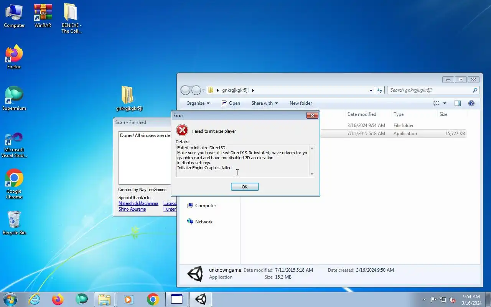Dismiss the error with OK button
The width and height of the screenshot is (491, 307).
[245, 187]
